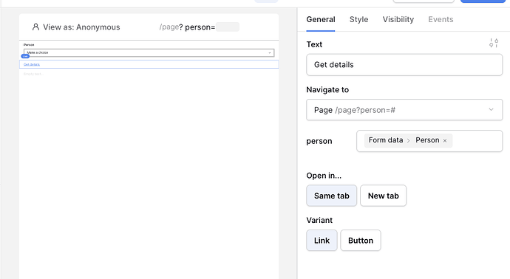Expand the Navigate to page dropdown
510x279 pixels.
point(404,110)
